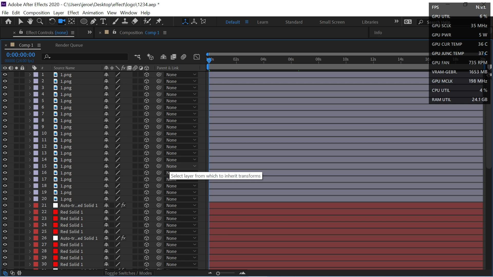The height and width of the screenshot is (277, 493).
Task: Expand layer 21 Auto-traced Solid properties
Action: pyautogui.click(x=30, y=205)
